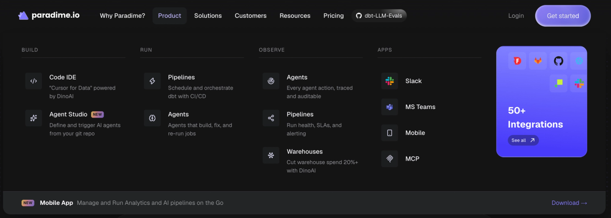
Task: Click "Run health, SLAs, and alerting" text
Action: [x=314, y=129]
